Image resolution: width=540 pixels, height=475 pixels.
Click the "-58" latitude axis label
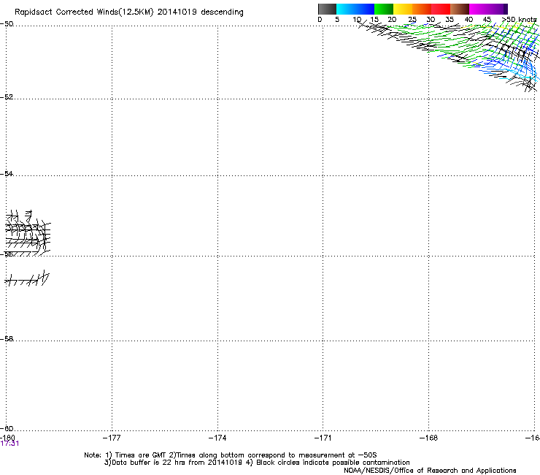pos(7,339)
